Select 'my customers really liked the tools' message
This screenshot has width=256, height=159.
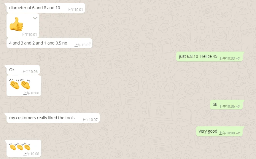click(53, 118)
